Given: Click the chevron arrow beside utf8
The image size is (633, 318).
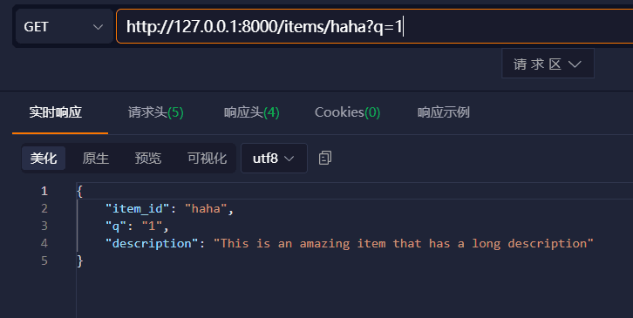Looking at the screenshot, I should 289,159.
